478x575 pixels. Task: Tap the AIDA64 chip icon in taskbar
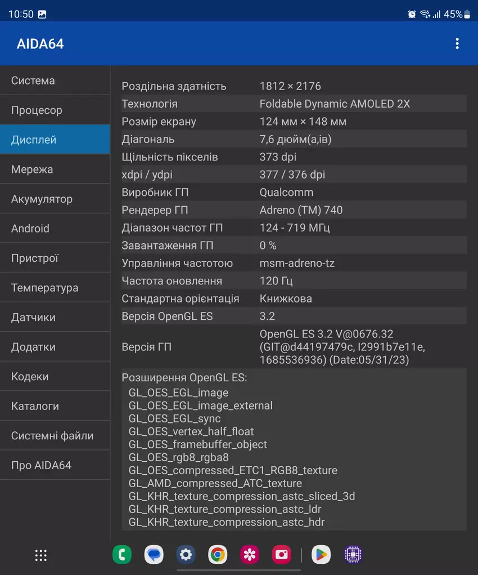coord(353,555)
